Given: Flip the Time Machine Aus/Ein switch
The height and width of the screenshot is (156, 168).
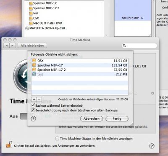Looking at the screenshot, I should [x=31, y=116].
